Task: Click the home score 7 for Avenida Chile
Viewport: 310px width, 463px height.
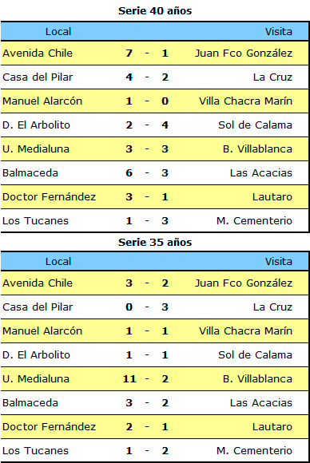Action: coord(129,53)
